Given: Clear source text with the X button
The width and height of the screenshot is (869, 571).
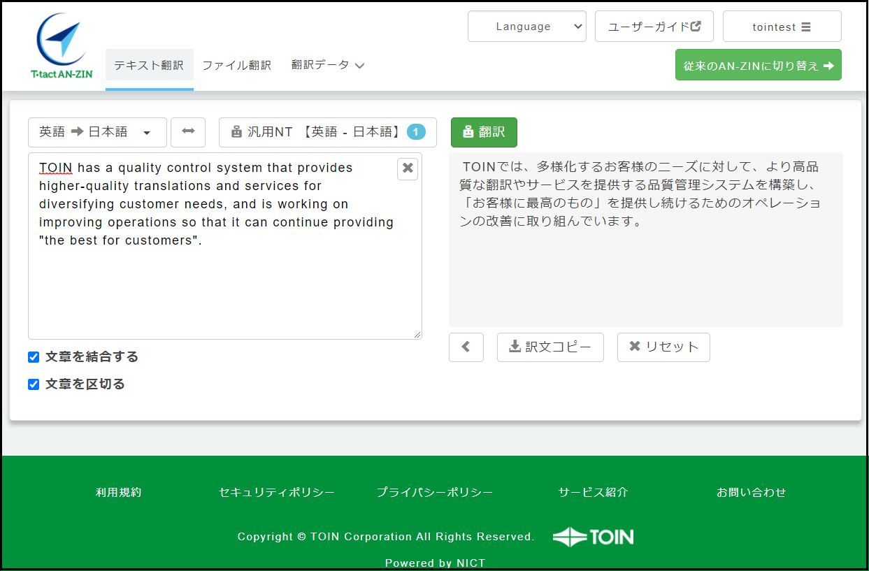Looking at the screenshot, I should [408, 168].
